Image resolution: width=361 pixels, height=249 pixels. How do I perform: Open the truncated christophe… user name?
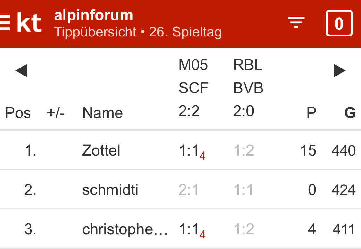pyautogui.click(x=125, y=229)
